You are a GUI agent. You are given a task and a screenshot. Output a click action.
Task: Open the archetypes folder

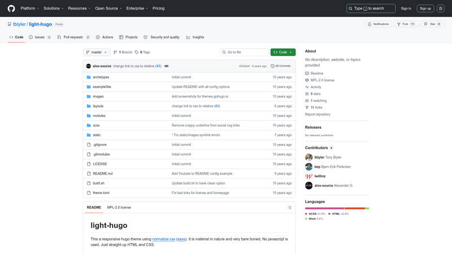[x=101, y=77]
